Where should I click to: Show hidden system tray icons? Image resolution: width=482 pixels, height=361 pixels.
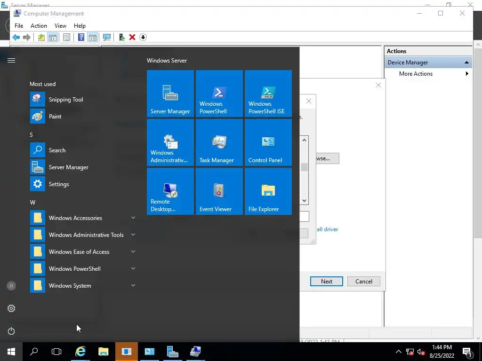[x=398, y=352]
